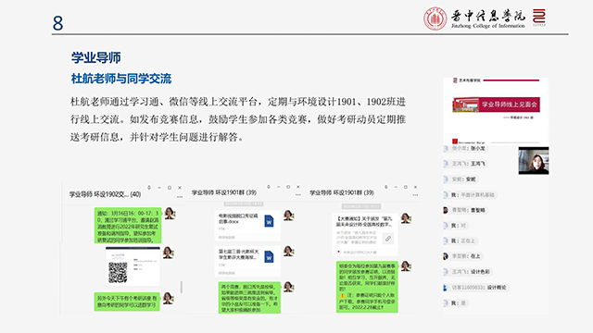Minimize the middle 环设1901群 chat window
This screenshot has height=333, width=593.
(278, 187)
